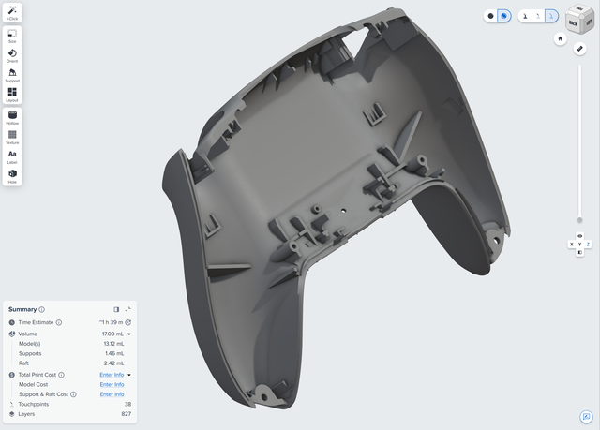
Task: Click info icon beside Total Print Cost
Action: click(61, 375)
